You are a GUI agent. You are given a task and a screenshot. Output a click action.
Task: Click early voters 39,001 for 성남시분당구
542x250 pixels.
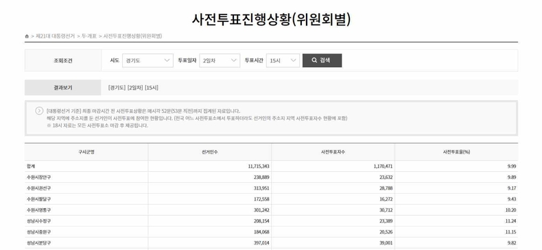(x=386, y=243)
